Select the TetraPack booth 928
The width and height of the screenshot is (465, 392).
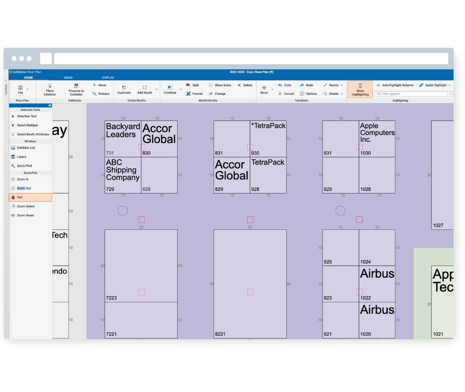[268, 175]
